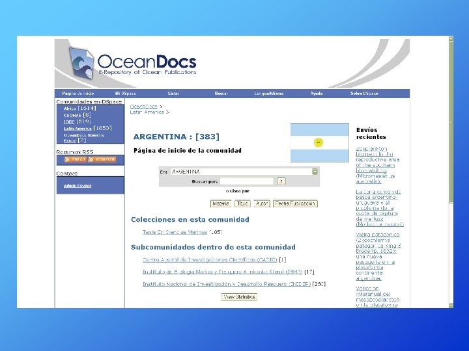This screenshot has width=469, height=351.
Task: Click the 'Buscar por' search input field
Action: coord(246,181)
